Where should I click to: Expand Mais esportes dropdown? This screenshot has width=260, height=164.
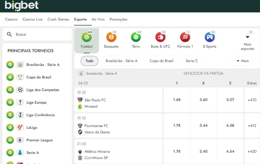pos(247,41)
